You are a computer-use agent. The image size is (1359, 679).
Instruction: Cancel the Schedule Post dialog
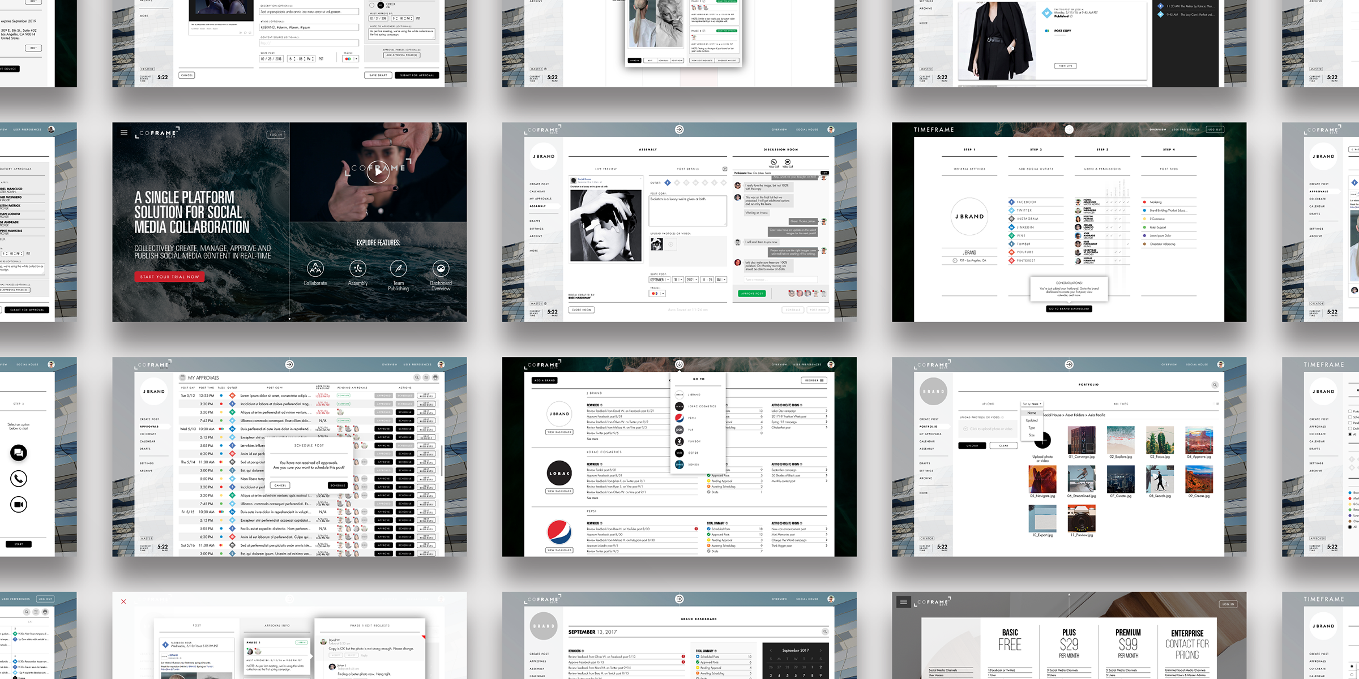point(280,485)
